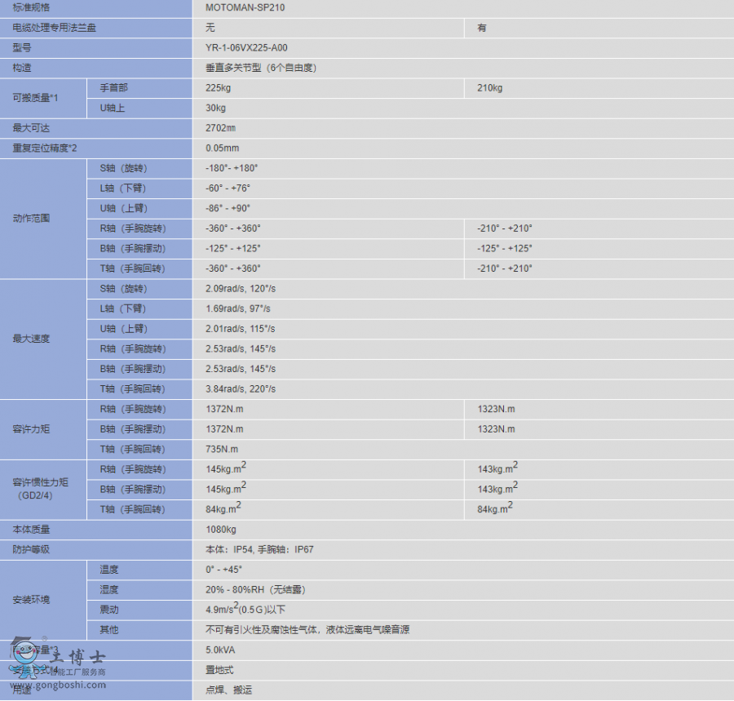Click the 0.05mm repeatability value
Viewport: 734px width, 701px height.
223,149
